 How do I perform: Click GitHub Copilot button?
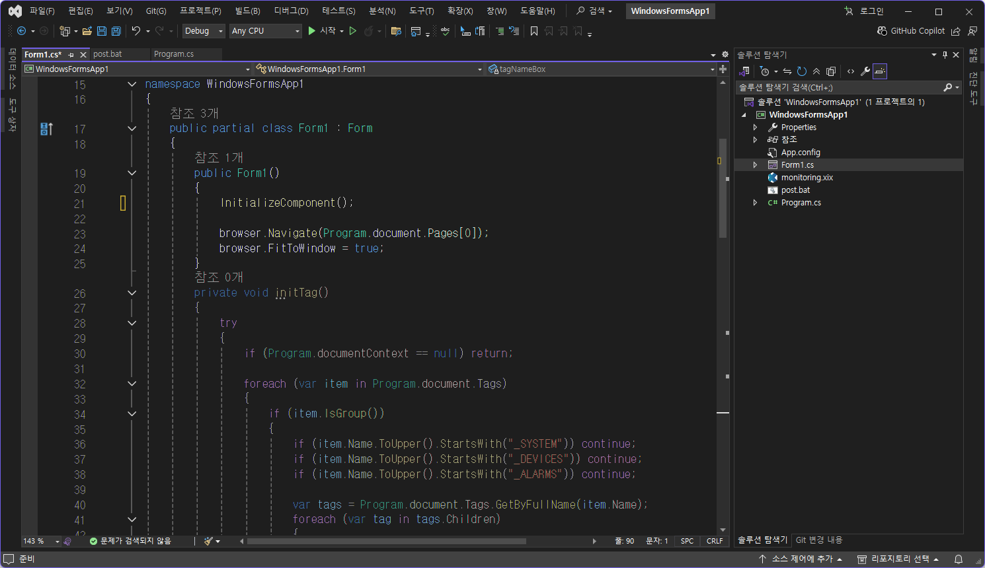point(911,31)
